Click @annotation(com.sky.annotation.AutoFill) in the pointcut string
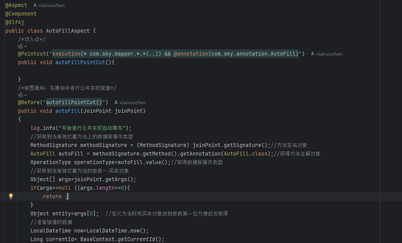 (236, 54)
